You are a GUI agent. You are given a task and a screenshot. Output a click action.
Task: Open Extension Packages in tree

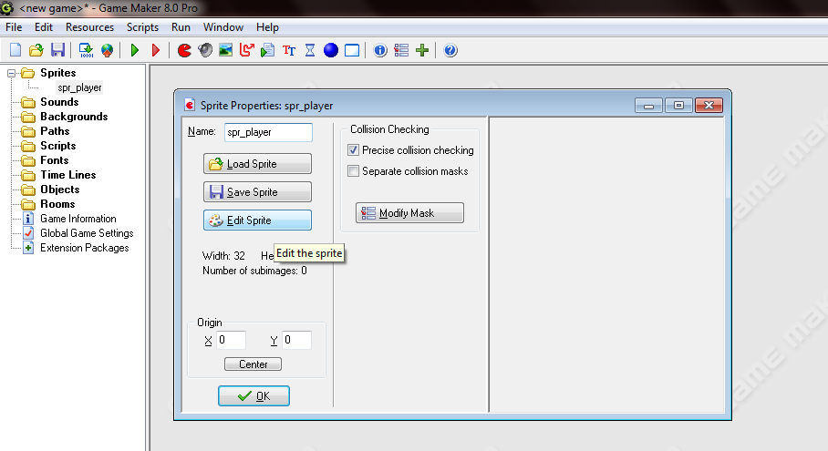point(85,248)
